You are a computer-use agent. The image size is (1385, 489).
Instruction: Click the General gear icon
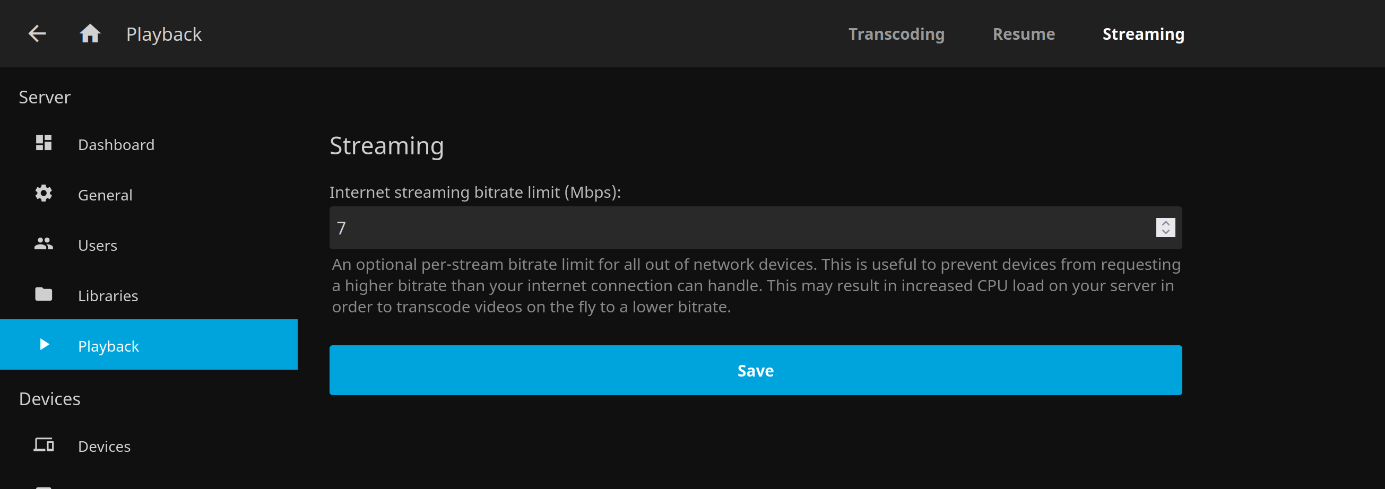tap(44, 194)
